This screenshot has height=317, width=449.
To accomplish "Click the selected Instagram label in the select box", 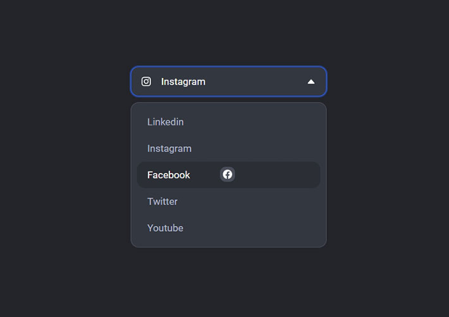I will (x=183, y=82).
